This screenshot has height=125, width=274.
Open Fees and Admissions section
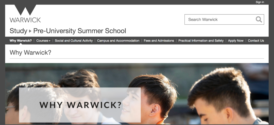click(159, 41)
